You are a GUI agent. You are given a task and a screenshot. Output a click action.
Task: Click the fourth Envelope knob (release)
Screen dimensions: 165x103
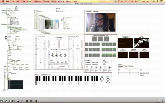[x=65, y=55]
